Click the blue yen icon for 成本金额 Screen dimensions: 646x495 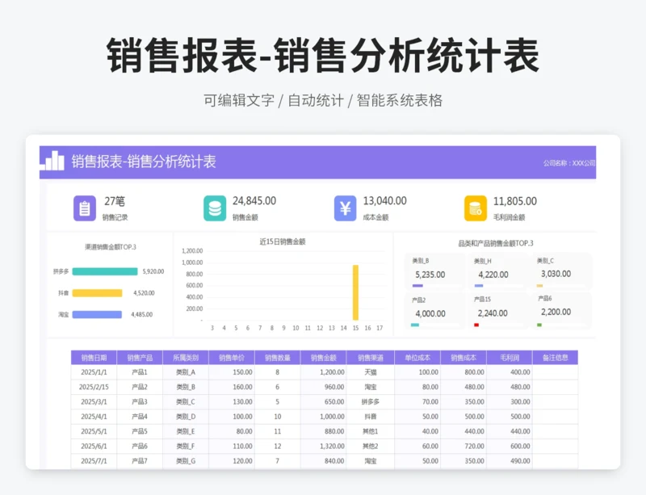[x=346, y=208]
